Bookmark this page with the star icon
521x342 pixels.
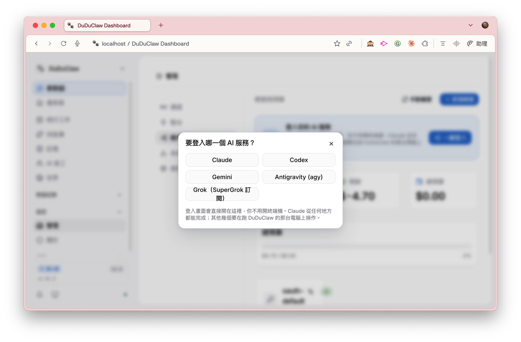pyautogui.click(x=337, y=44)
